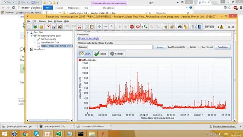Click the Clear broom icon

(166, 27)
